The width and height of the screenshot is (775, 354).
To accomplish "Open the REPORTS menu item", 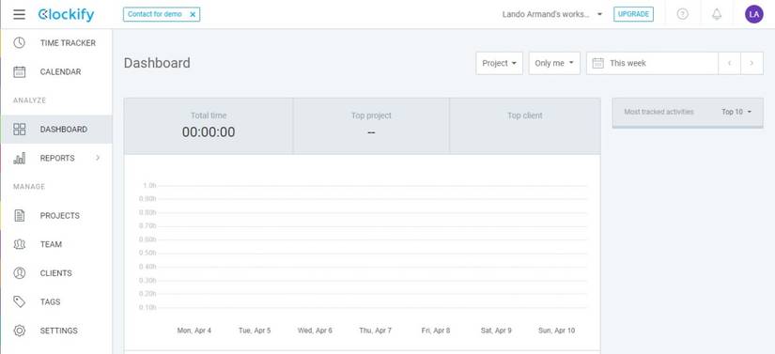I will pyautogui.click(x=57, y=158).
